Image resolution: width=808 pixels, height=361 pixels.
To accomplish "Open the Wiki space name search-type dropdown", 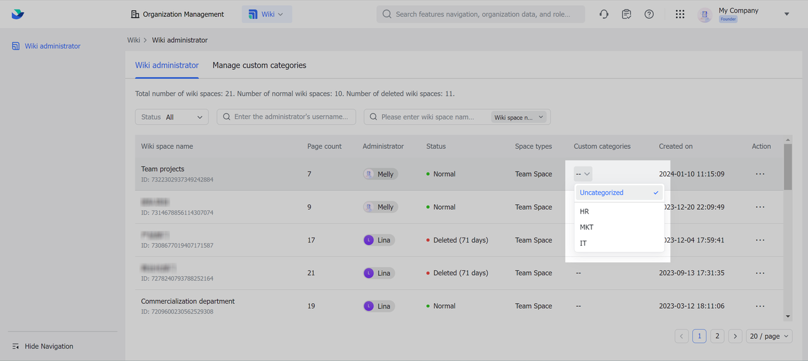I will (x=519, y=117).
